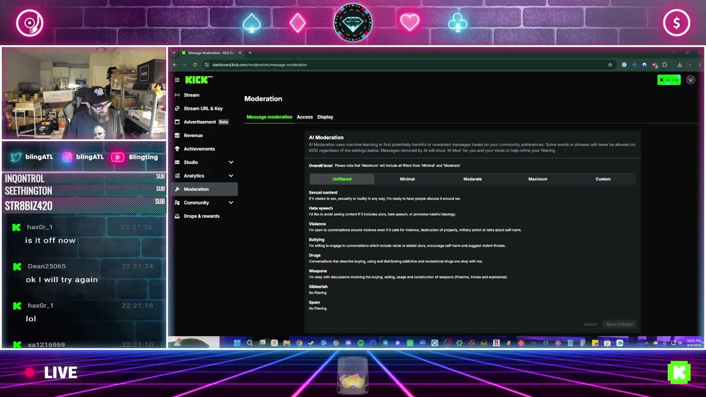Reload the Kick dashboard page

coord(195,65)
